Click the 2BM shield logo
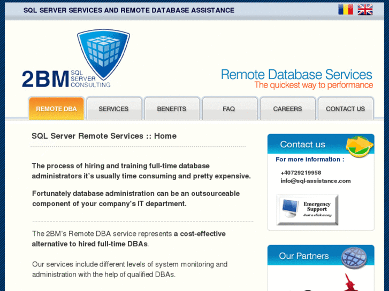Viewport: 389px width, 291px height. 103,54
